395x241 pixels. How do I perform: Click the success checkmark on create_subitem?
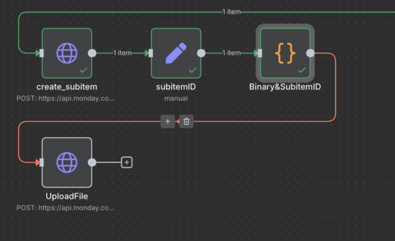(x=83, y=70)
